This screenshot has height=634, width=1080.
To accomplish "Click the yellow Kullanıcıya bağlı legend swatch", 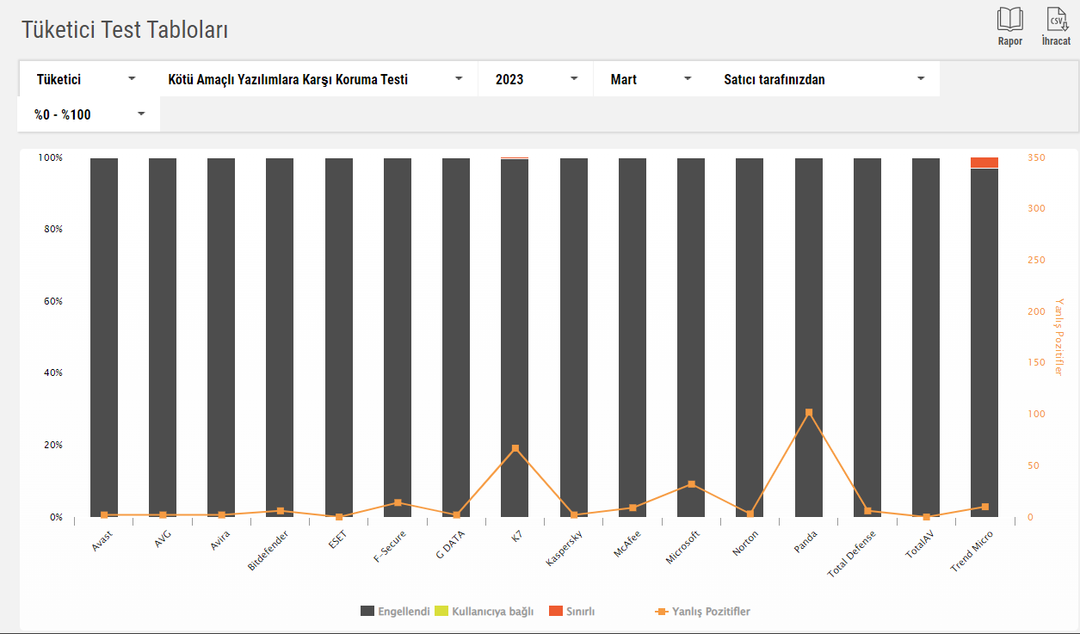I will (442, 612).
